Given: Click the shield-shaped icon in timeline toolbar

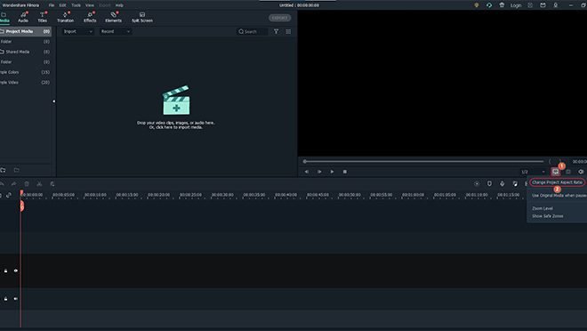Looking at the screenshot, I should coord(489,184).
